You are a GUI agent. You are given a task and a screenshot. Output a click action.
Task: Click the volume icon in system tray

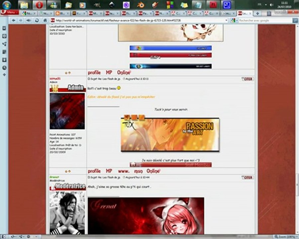[271, 5]
